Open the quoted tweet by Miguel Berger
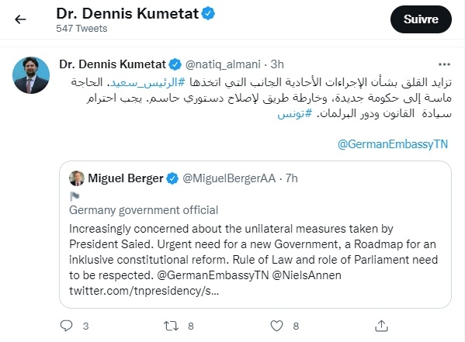Screen dimensions: 465x342 coord(255,234)
